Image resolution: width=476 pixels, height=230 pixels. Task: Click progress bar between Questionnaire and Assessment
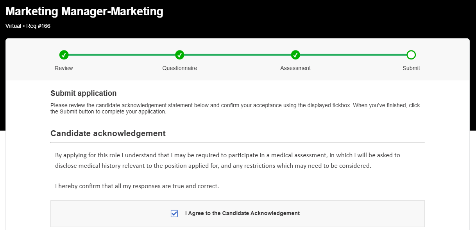click(238, 55)
